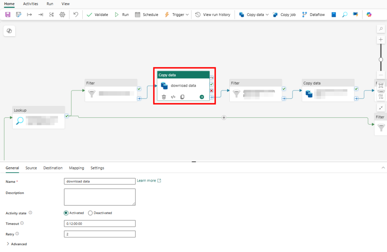Expand the Copy data dropdown menu

267,15
